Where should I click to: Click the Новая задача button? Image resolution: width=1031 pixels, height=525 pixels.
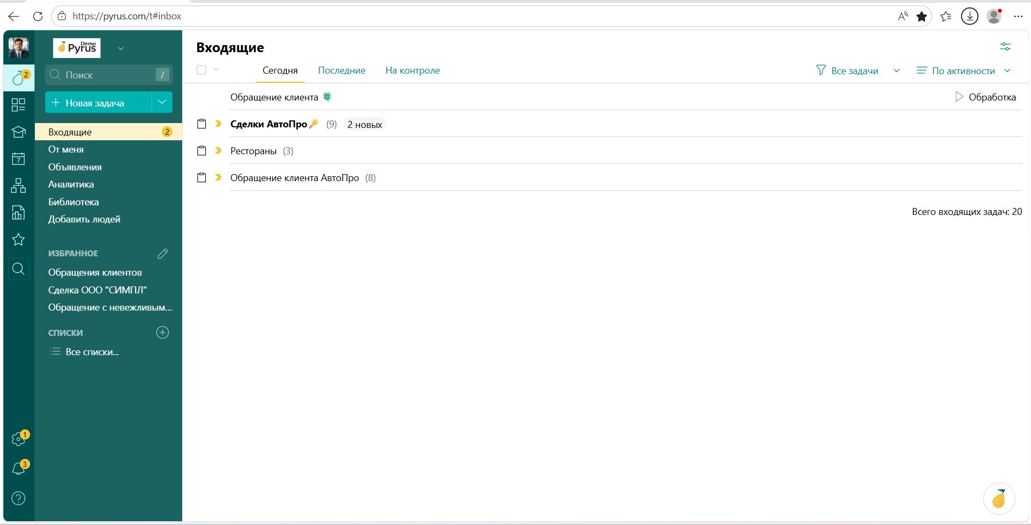tap(98, 103)
